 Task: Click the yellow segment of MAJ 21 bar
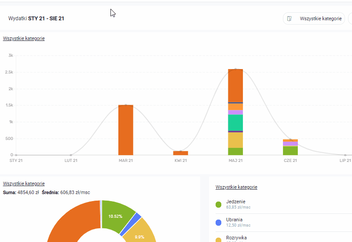[235, 140]
